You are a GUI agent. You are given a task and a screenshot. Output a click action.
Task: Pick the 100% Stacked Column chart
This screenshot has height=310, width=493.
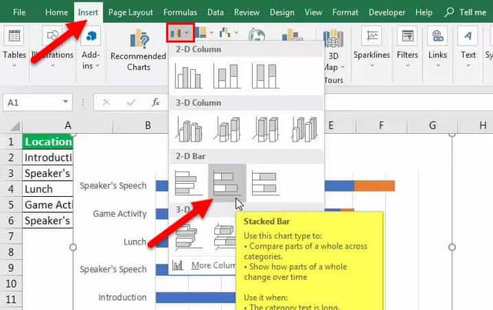click(266, 75)
